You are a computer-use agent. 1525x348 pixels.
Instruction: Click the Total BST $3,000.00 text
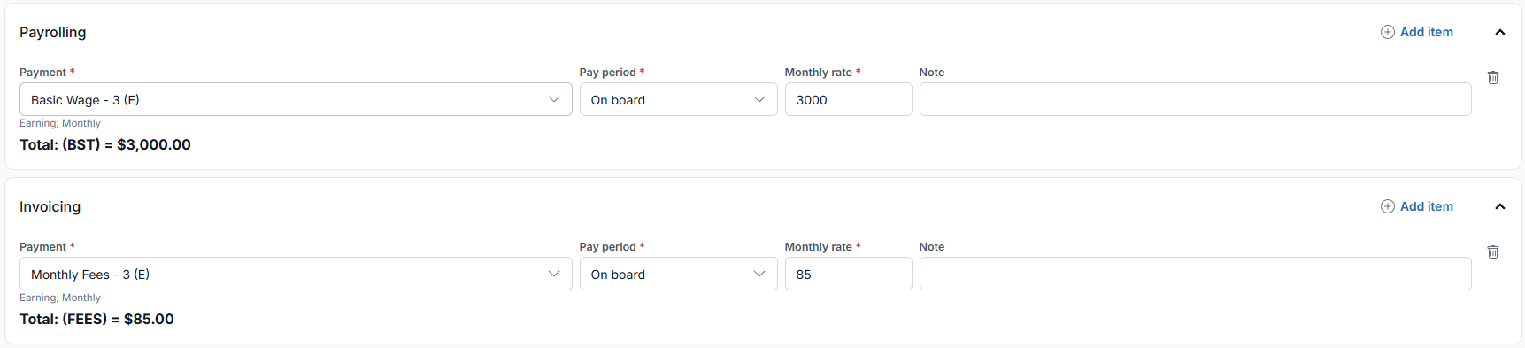click(x=105, y=144)
